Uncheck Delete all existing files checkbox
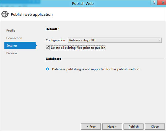 click(48, 47)
